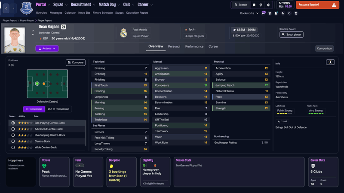Select the Ball-Playing Centre-Back role radio
Image resolution: width=344 pixels, height=193 pixels.
(x=13, y=123)
